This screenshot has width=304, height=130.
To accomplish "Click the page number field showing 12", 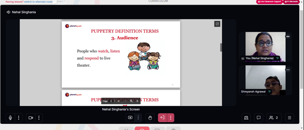I will click(111, 101).
